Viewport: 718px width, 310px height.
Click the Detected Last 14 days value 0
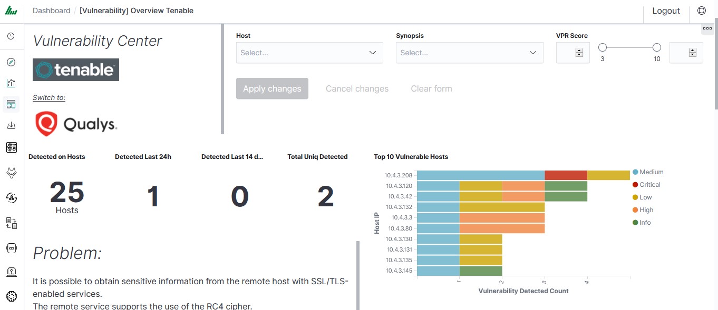pos(239,196)
